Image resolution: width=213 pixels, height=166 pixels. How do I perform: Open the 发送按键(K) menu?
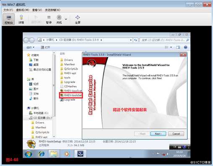[x=52, y=10]
